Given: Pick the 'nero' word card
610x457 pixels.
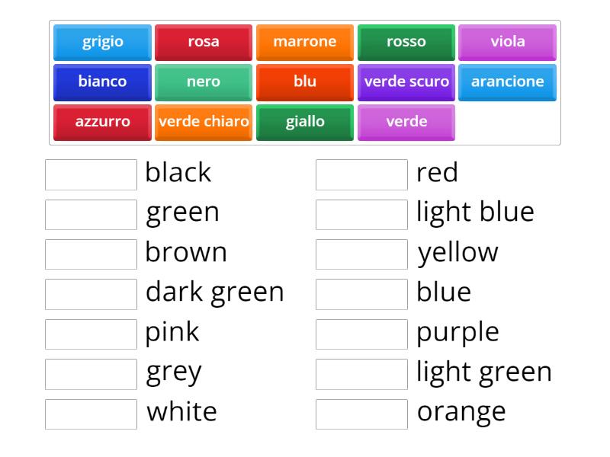Looking at the screenshot, I should coord(204,81).
